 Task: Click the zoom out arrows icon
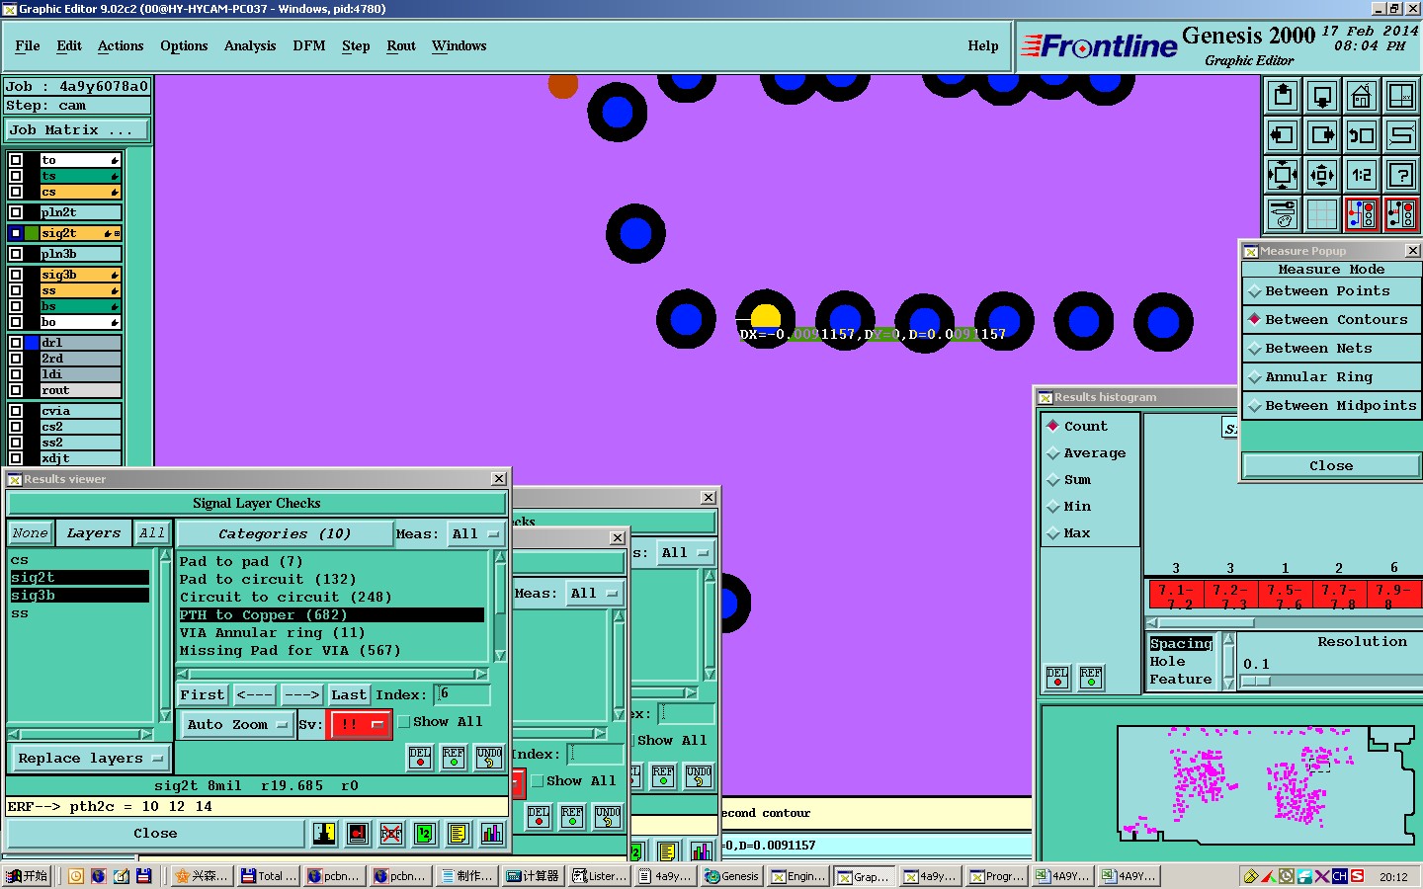(x=1322, y=175)
